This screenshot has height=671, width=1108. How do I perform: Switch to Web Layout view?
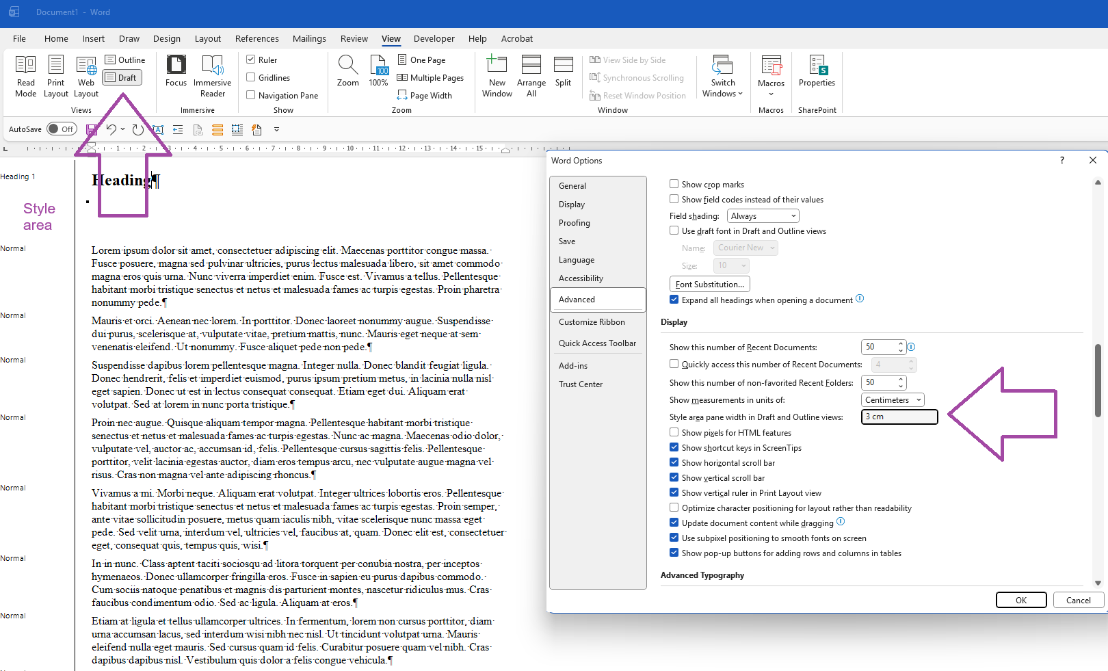pos(86,77)
